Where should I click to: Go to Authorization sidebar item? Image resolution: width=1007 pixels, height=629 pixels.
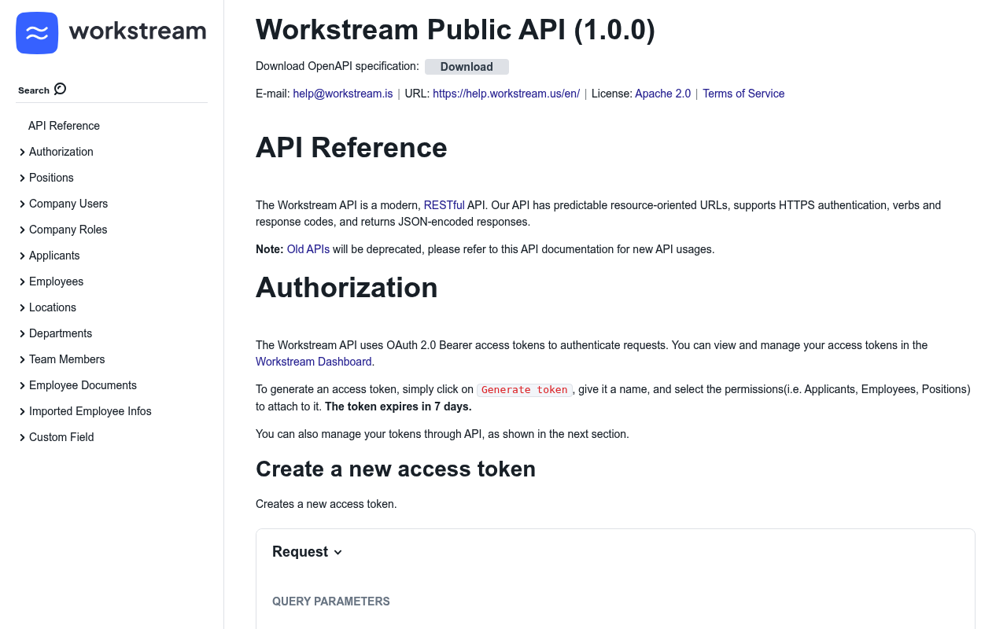pos(61,152)
